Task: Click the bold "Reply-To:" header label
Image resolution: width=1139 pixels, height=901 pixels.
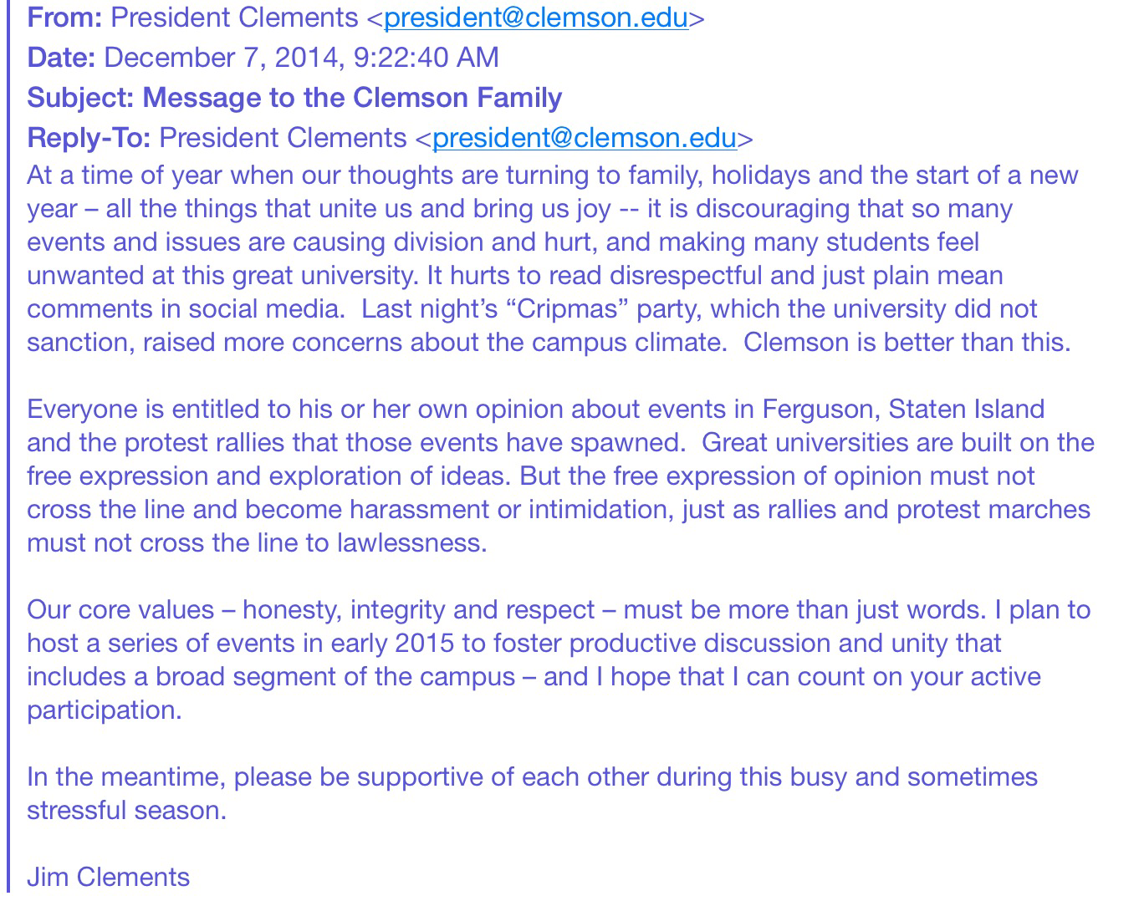Action: (89, 138)
